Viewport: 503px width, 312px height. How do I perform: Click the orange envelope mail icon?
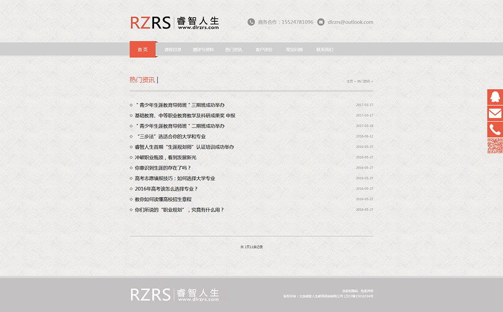point(495,114)
